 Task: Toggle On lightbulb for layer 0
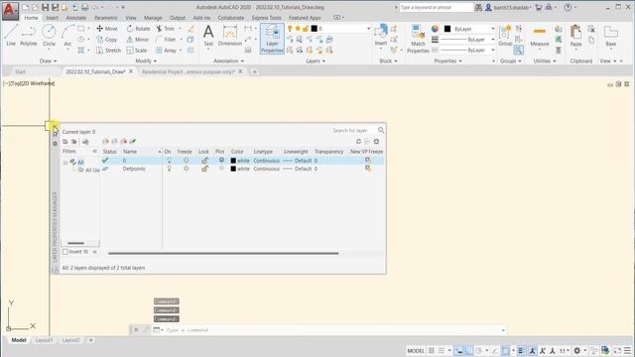(x=169, y=161)
